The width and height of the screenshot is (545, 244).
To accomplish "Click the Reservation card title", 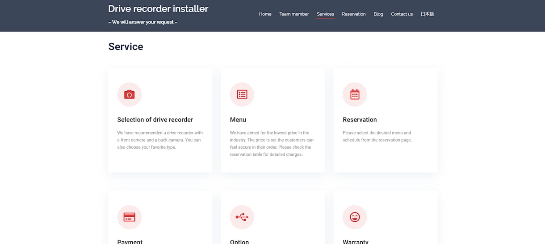I will 360,120.
